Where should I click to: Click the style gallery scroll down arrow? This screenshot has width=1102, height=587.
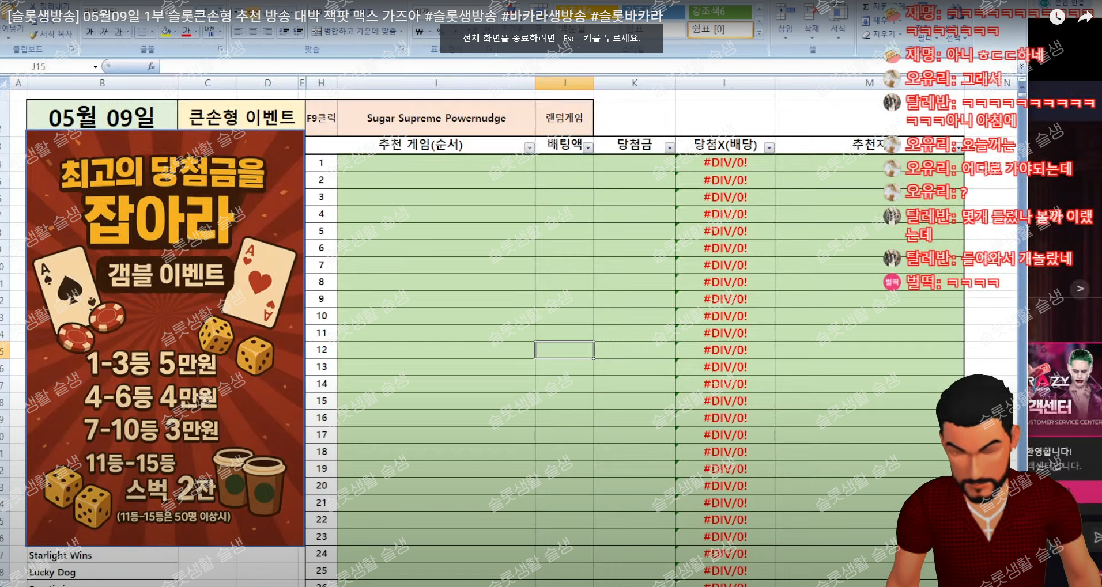[758, 21]
